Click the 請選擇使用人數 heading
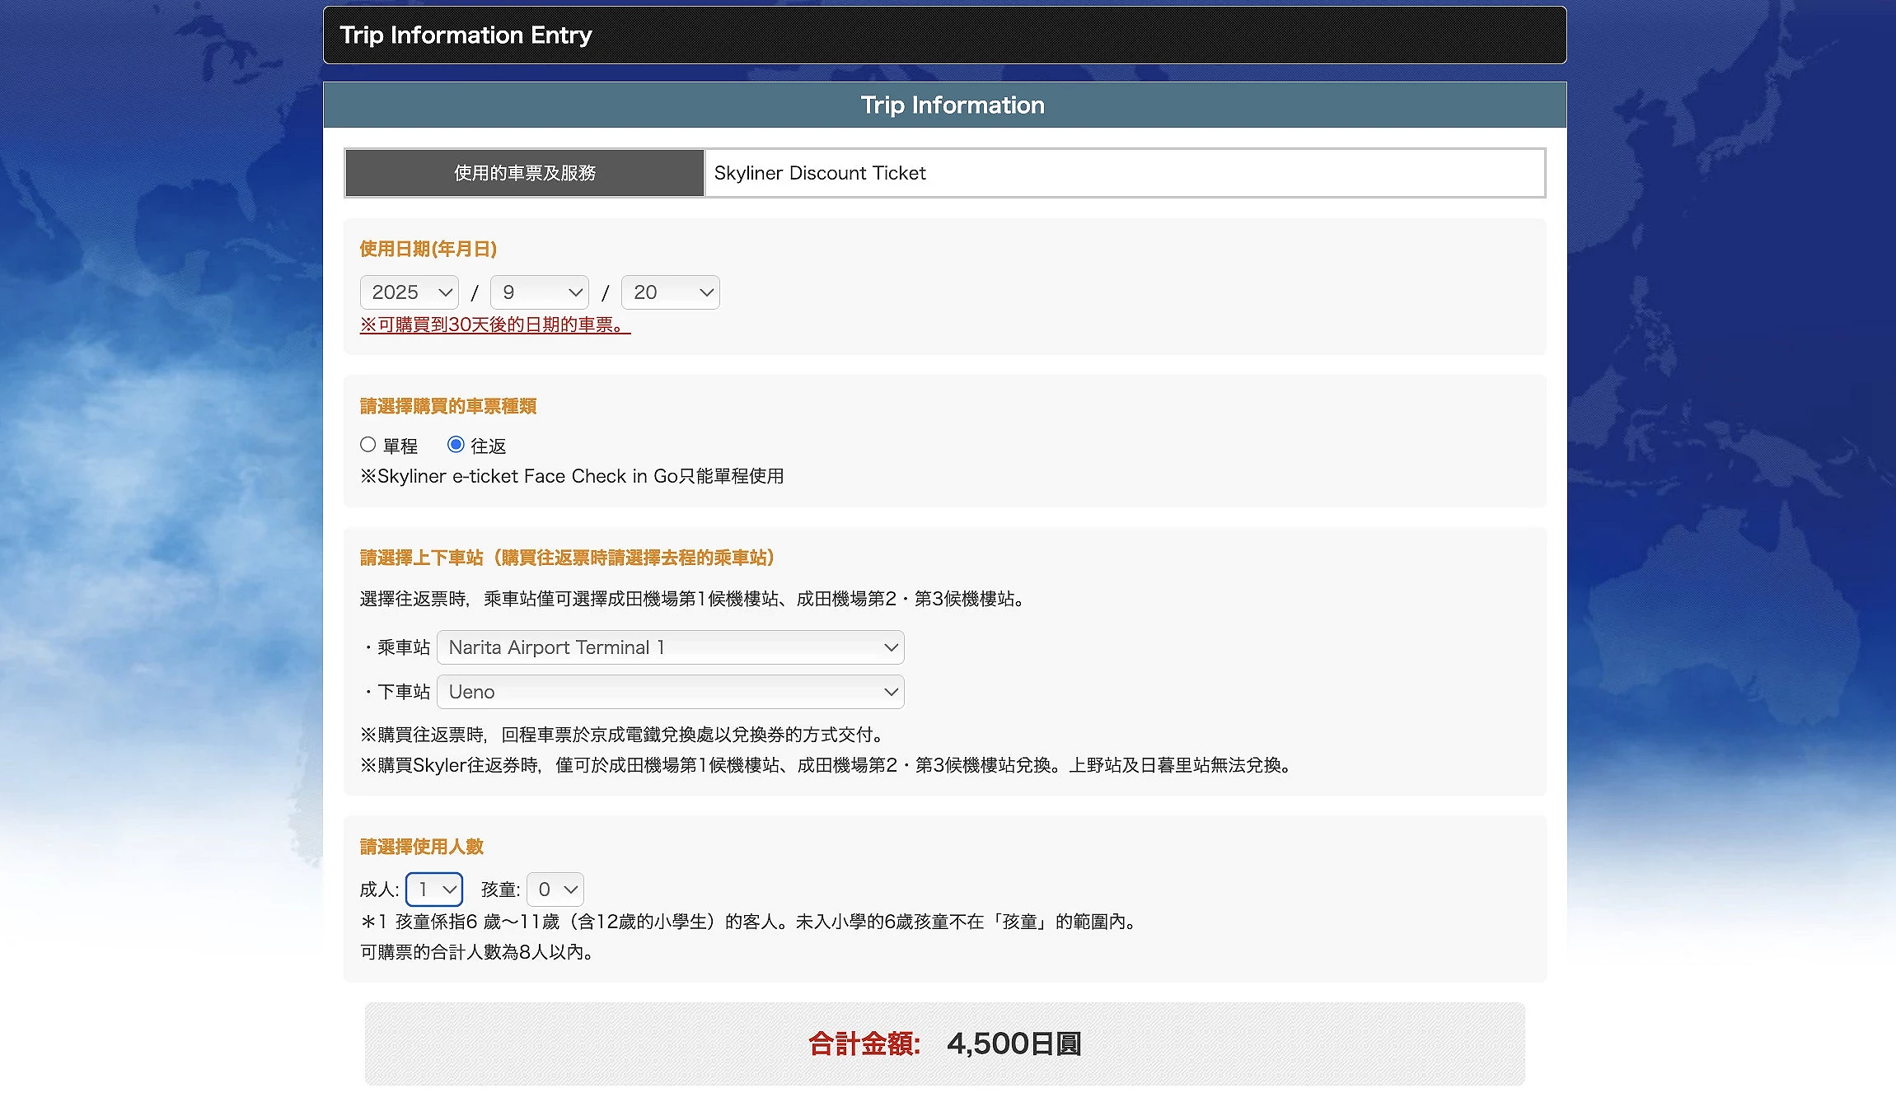Image resolution: width=1896 pixels, height=1102 pixels. (x=422, y=847)
